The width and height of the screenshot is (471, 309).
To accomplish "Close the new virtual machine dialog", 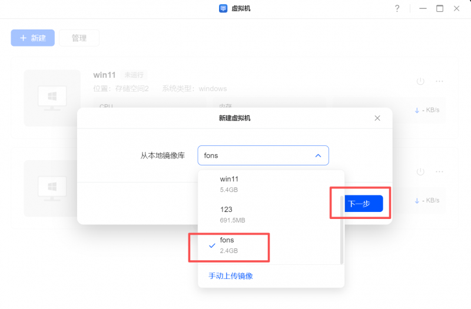I will pos(377,118).
